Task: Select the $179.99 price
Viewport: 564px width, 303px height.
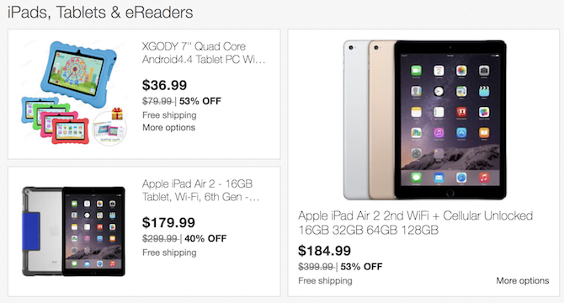Action: point(168,222)
